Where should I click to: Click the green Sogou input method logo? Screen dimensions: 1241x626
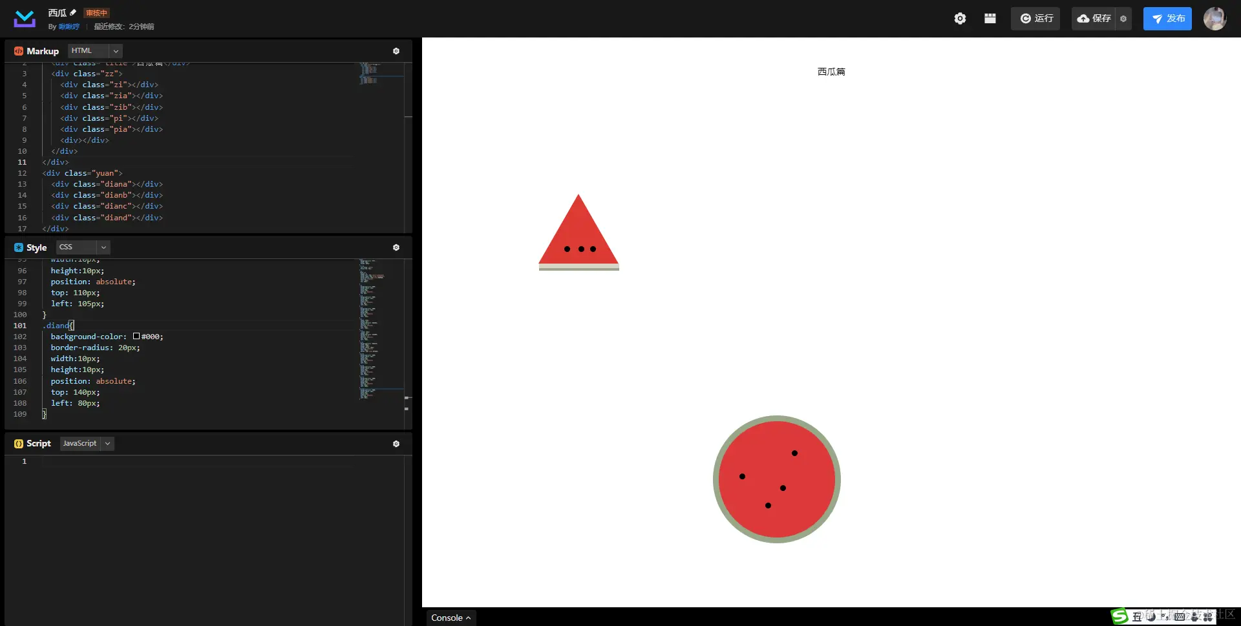click(1119, 616)
